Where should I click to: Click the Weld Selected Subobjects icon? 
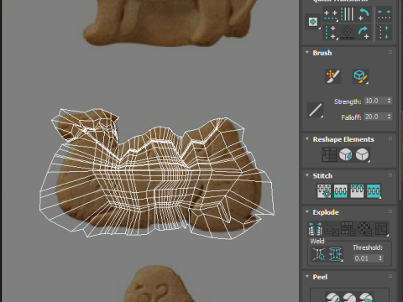[336, 254]
